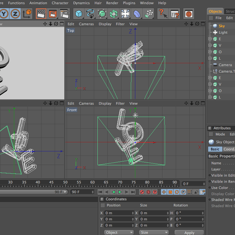This screenshot has width=235, height=235.
Task: Open the Object coordinate mode dropdown
Action: (x=119, y=232)
